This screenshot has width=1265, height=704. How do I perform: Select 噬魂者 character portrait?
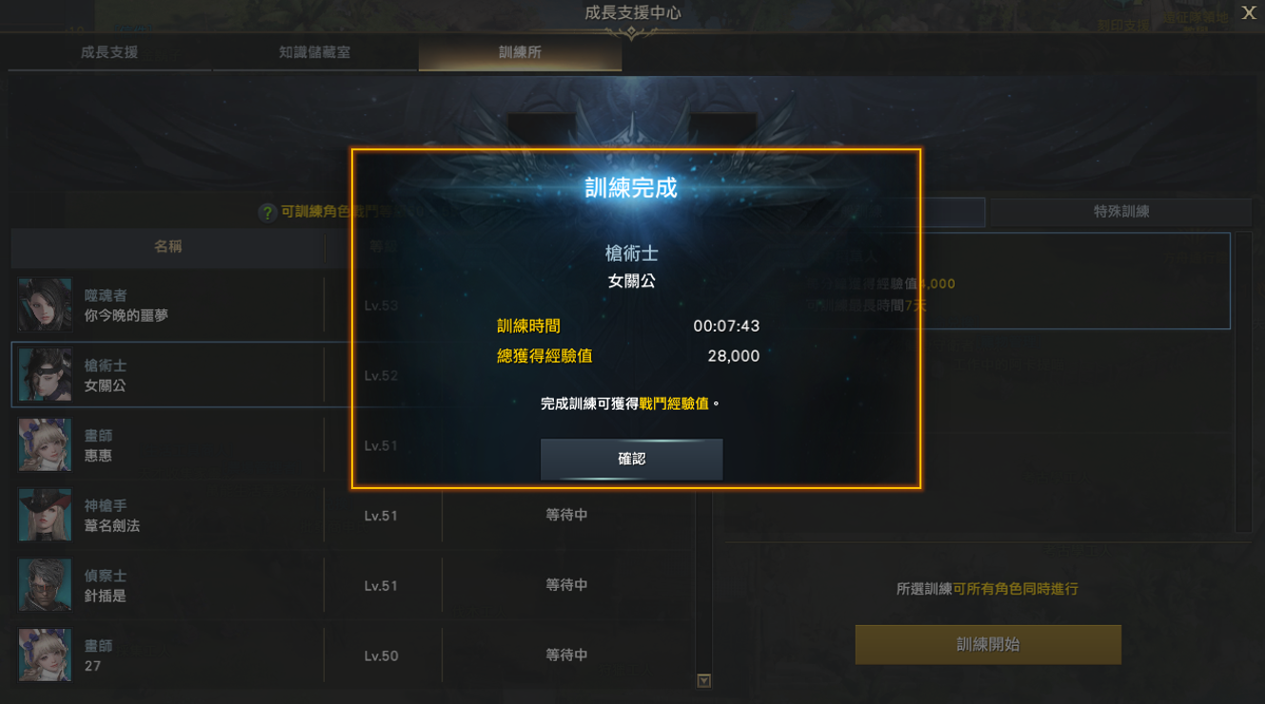(x=45, y=305)
